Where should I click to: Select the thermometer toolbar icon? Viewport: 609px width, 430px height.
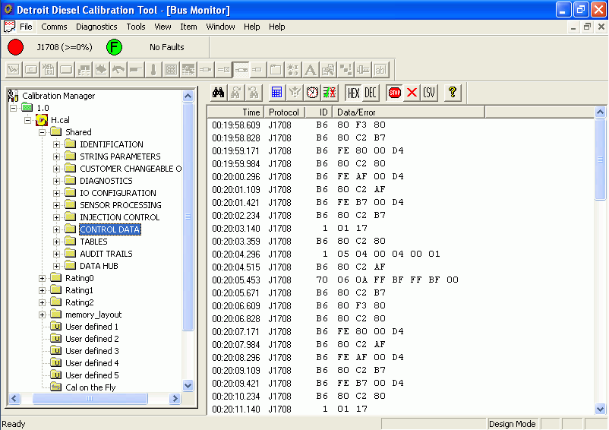153,70
